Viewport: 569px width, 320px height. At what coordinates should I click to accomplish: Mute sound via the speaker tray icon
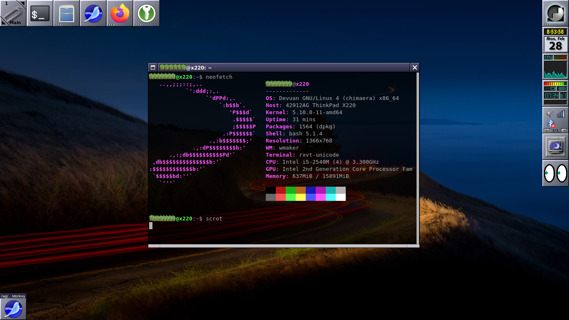(x=550, y=114)
